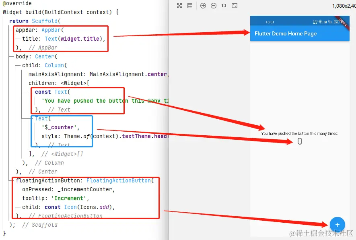Click the counter number 0 in preview
The height and width of the screenshot is (240, 356).
click(x=299, y=141)
